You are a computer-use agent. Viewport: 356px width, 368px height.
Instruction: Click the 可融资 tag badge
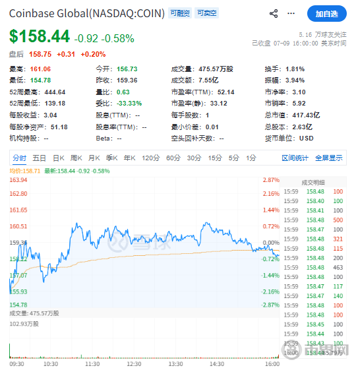[x=180, y=13]
